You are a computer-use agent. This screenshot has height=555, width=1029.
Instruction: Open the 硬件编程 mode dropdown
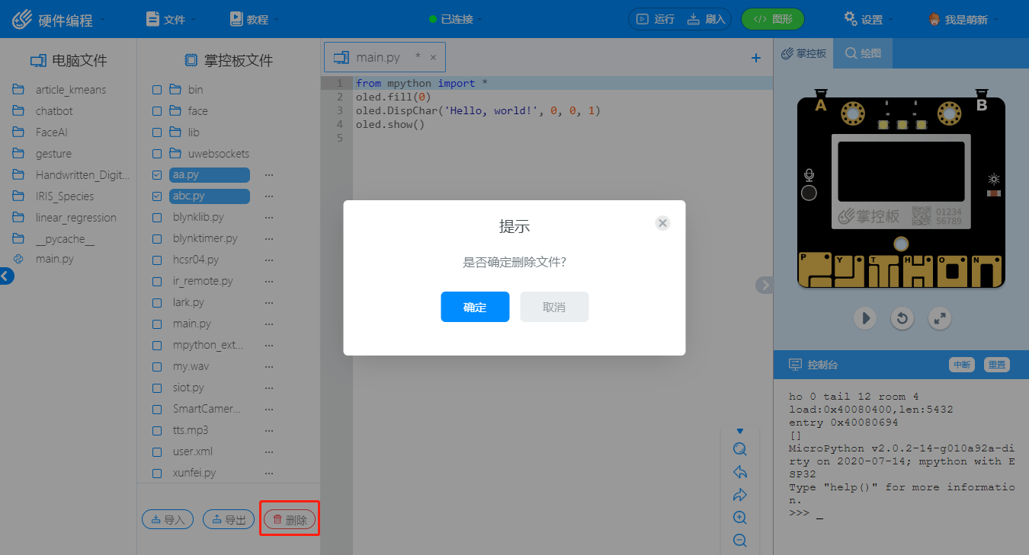[x=59, y=20]
